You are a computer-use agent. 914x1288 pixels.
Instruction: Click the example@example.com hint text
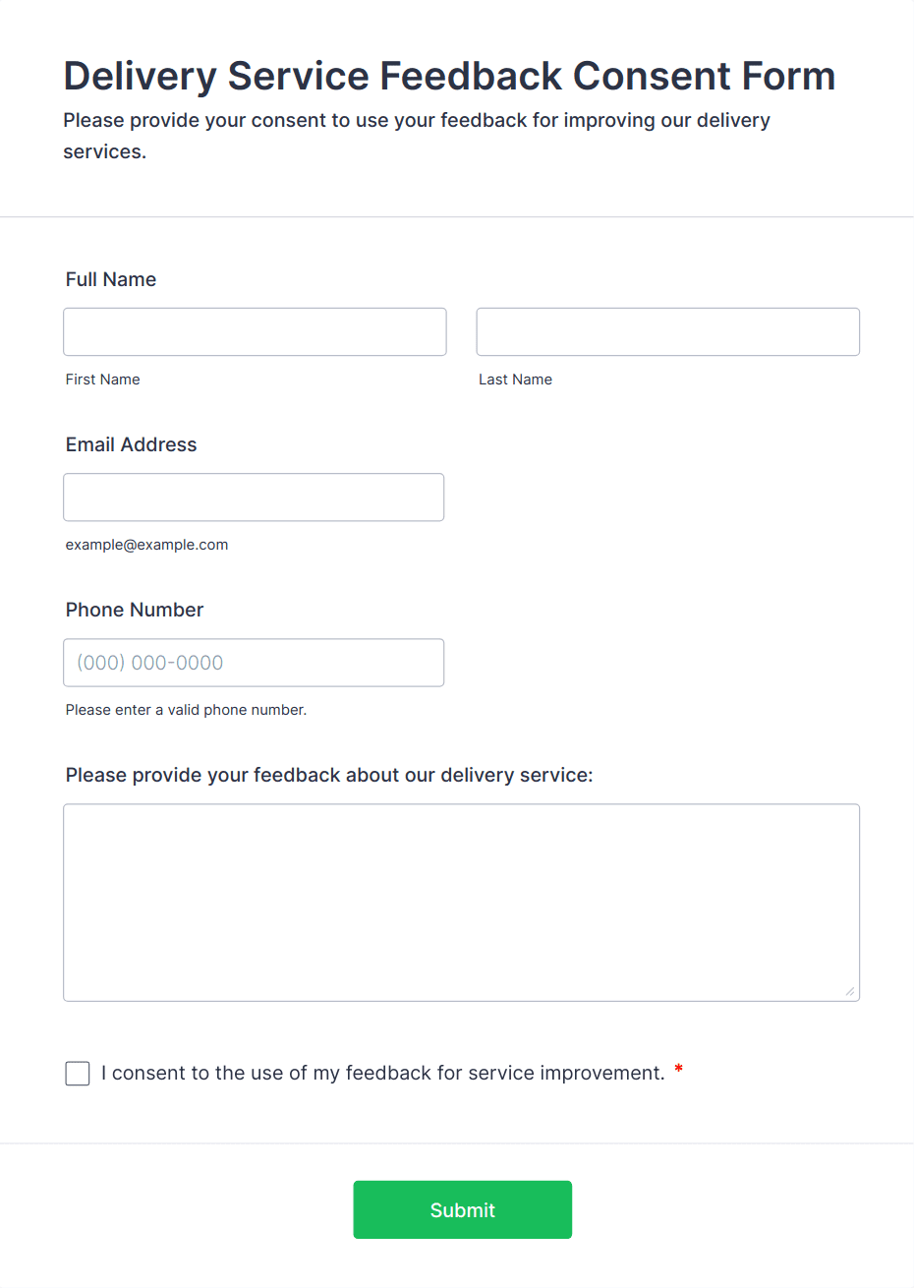(x=147, y=545)
